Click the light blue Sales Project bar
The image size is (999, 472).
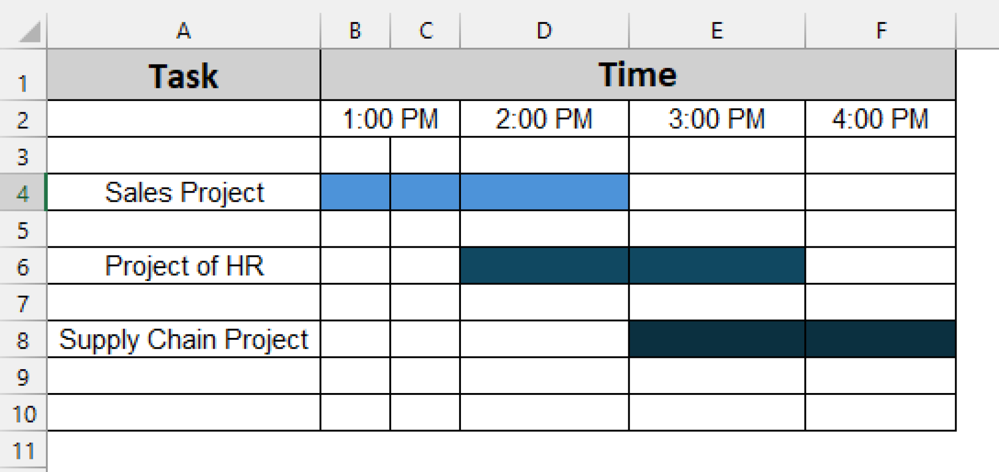(x=473, y=192)
